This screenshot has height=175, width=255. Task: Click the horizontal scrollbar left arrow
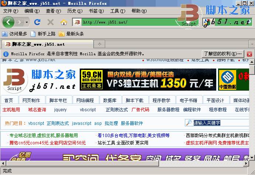coord(3,163)
